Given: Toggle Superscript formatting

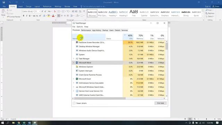Looking at the screenshot, I should pyautogui.click(x=40, y=16).
